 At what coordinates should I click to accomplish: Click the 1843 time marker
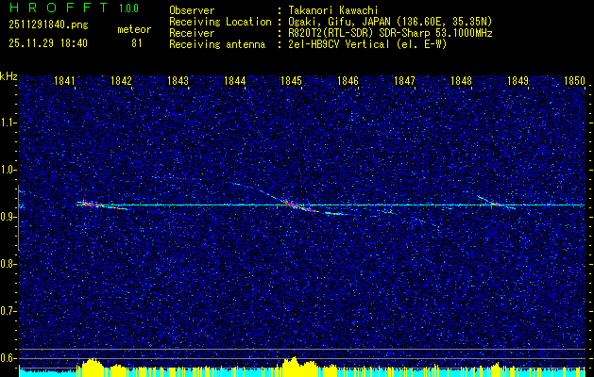click(x=178, y=82)
